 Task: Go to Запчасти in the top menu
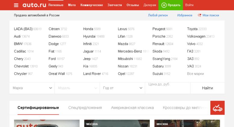point(115,5)
